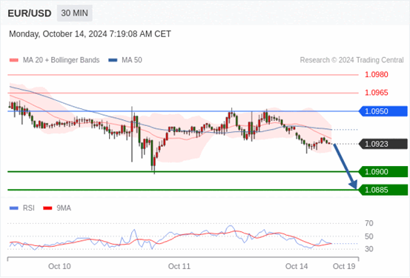Viewport: 410px width, 278px height.
Task: Click the green 1.0900 support price tag
Action: point(383,172)
